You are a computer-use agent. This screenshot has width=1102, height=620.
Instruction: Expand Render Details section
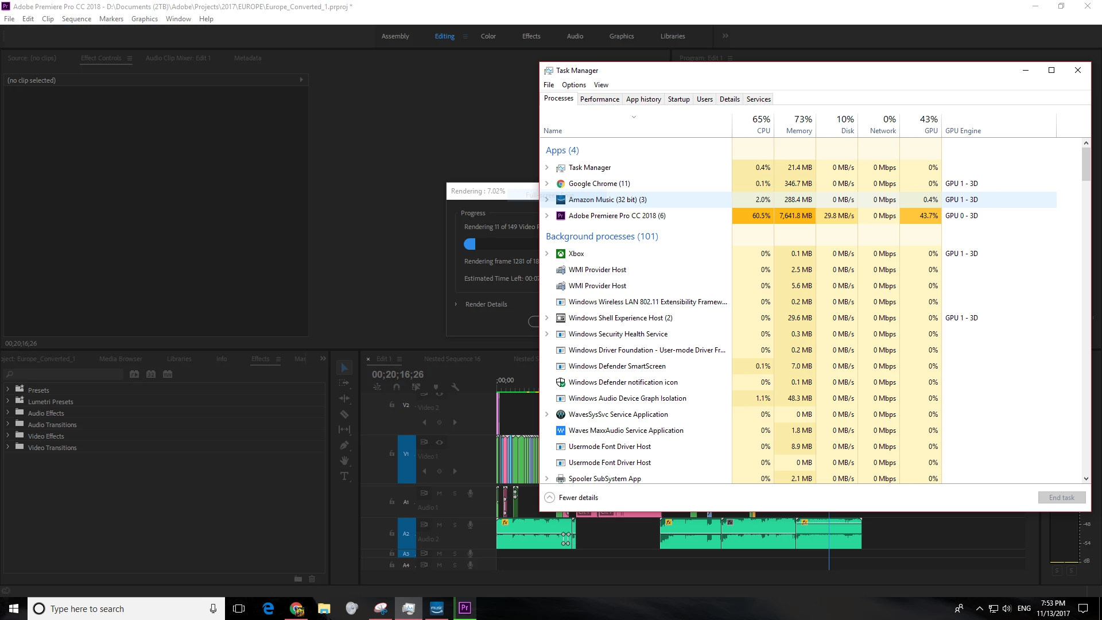tap(456, 304)
